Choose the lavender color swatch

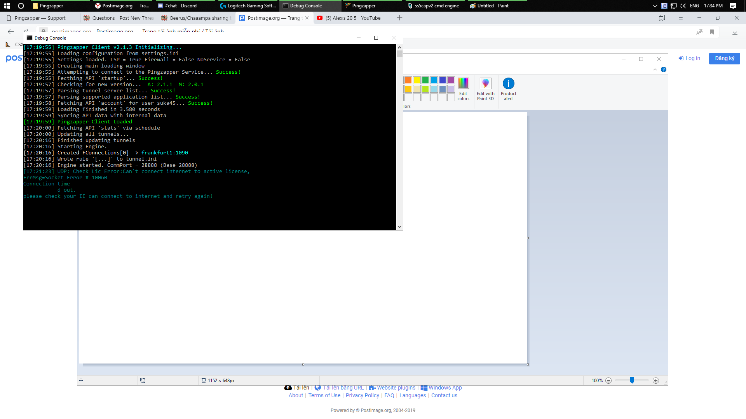(451, 89)
